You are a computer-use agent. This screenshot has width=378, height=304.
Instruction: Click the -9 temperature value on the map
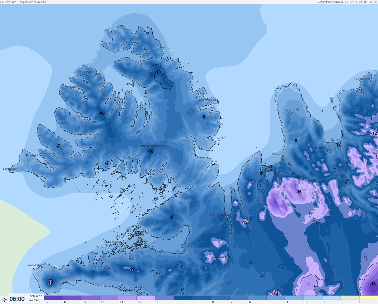pos(172,217)
